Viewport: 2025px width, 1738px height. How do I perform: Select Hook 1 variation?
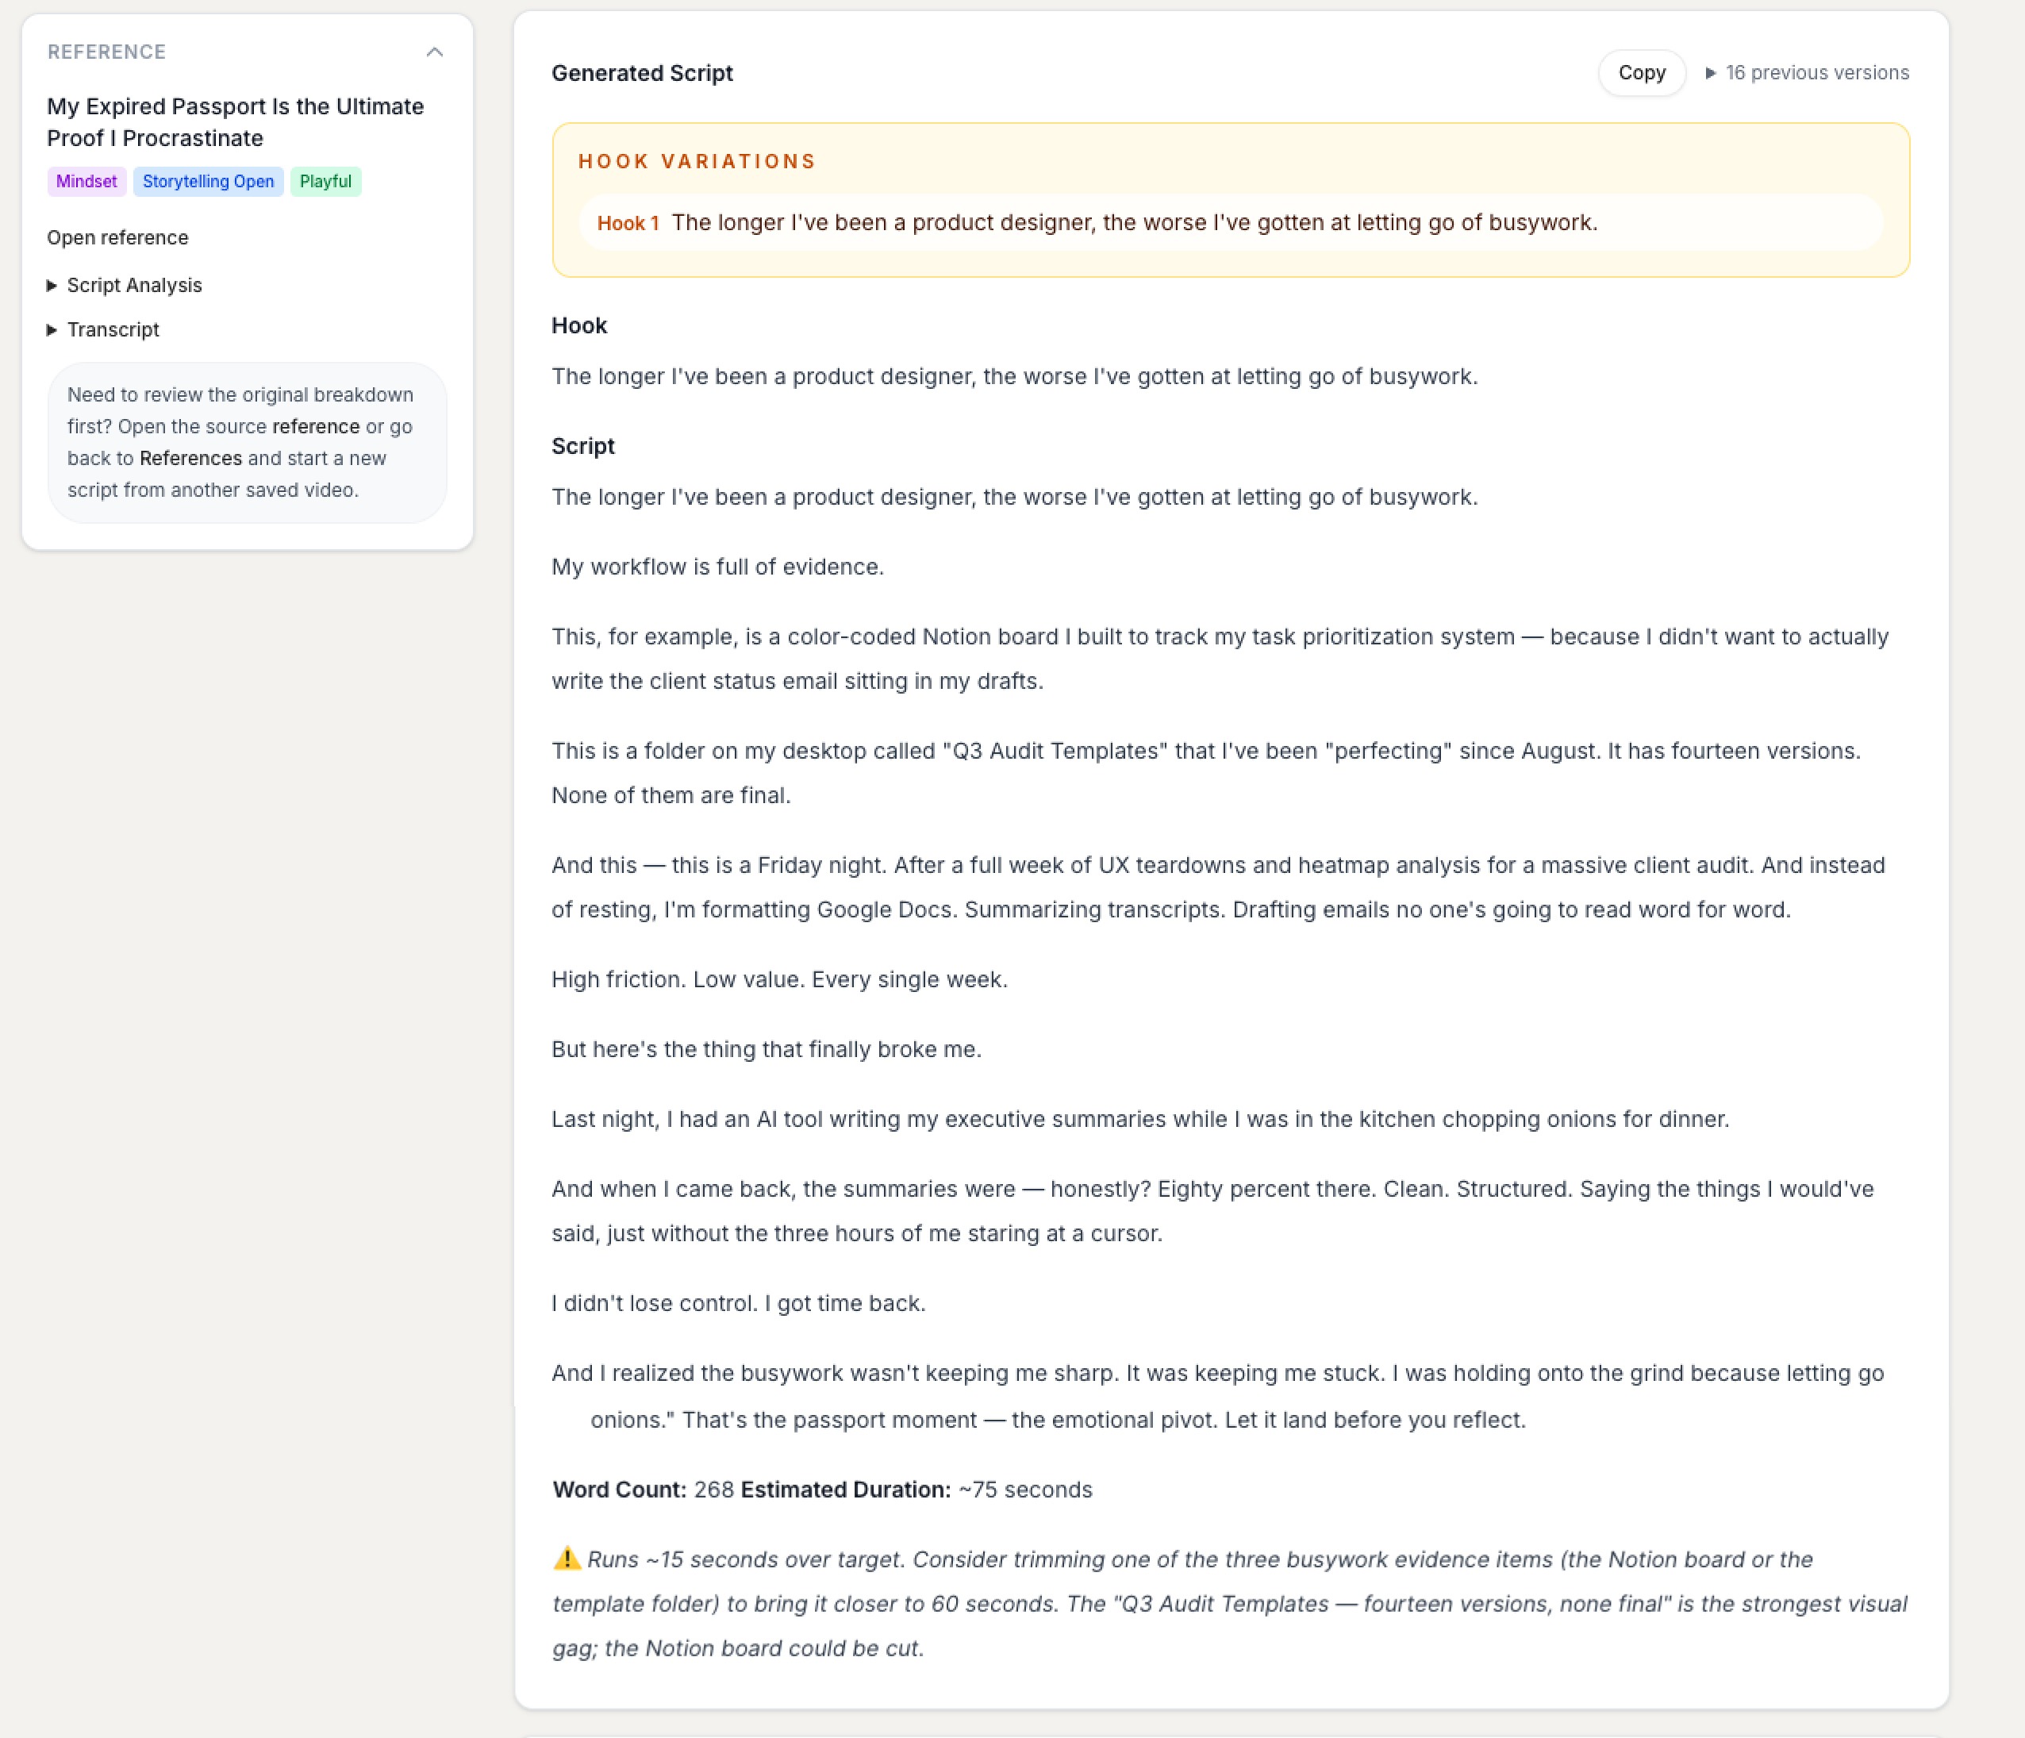pyautogui.click(x=1231, y=223)
